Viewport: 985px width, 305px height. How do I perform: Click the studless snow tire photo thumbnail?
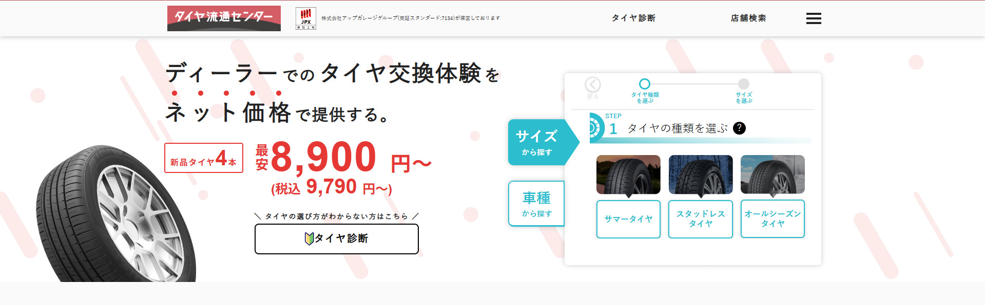701,175
